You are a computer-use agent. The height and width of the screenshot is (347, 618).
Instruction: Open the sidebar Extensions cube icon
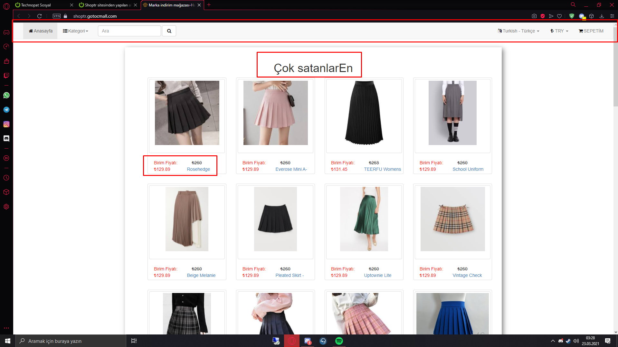(6, 192)
